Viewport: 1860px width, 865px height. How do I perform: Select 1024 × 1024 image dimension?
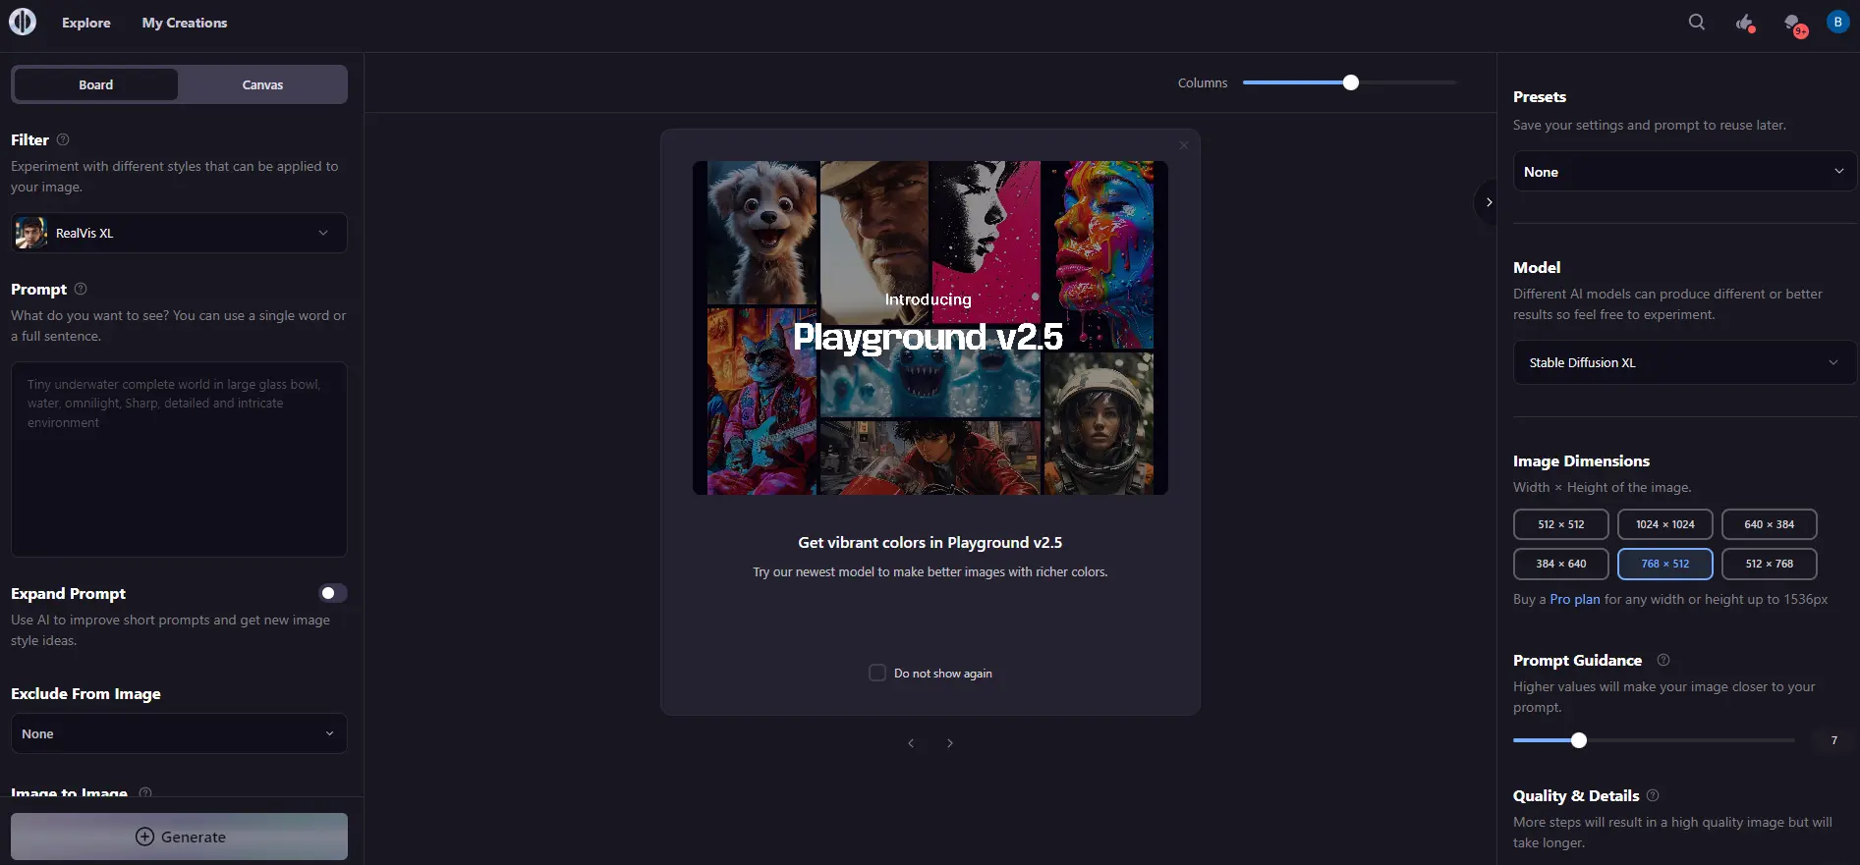pyautogui.click(x=1665, y=524)
